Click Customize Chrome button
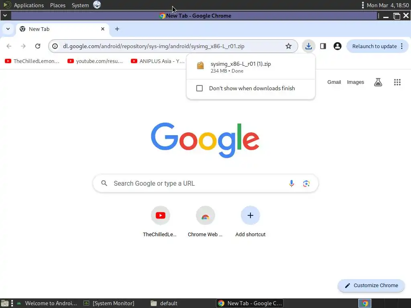411x308 pixels. coord(371,286)
